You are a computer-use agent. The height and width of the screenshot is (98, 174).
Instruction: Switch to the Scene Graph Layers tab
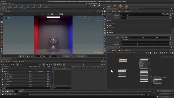(x=16, y=59)
